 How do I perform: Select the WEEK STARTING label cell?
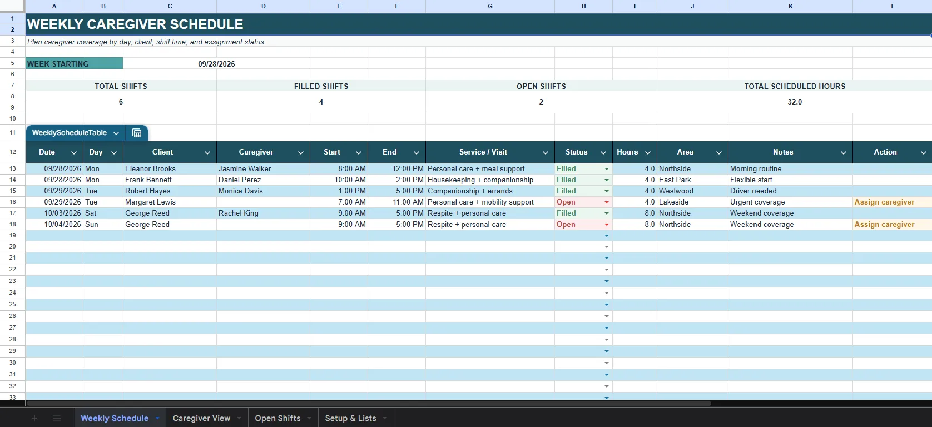pos(74,64)
